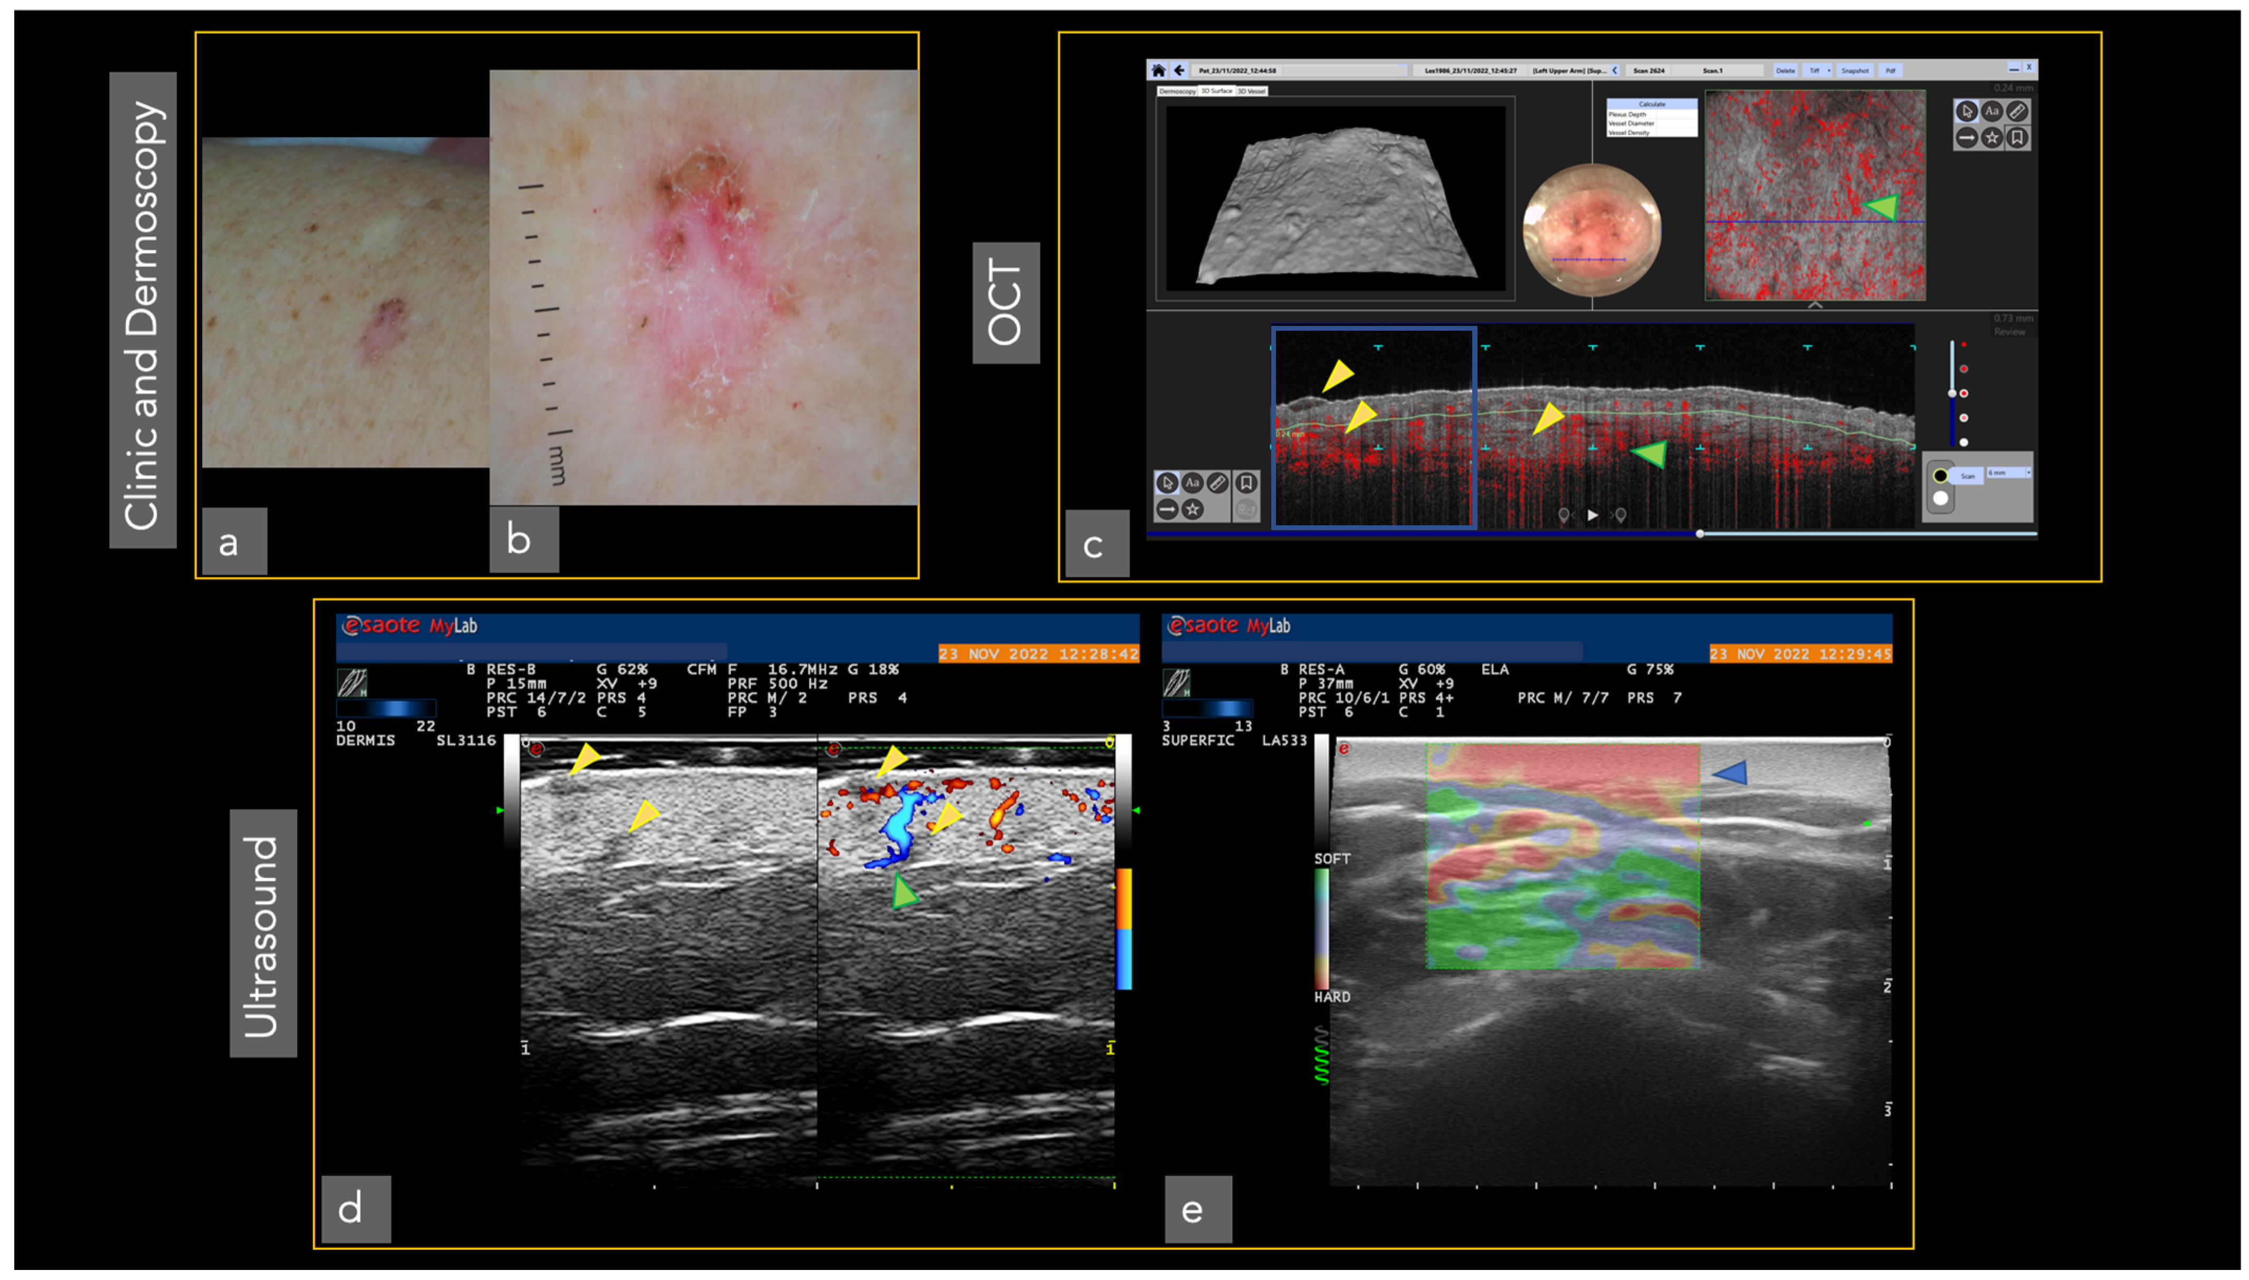
Task: Click the star marker tool bottom-left
Action: 1192,509
